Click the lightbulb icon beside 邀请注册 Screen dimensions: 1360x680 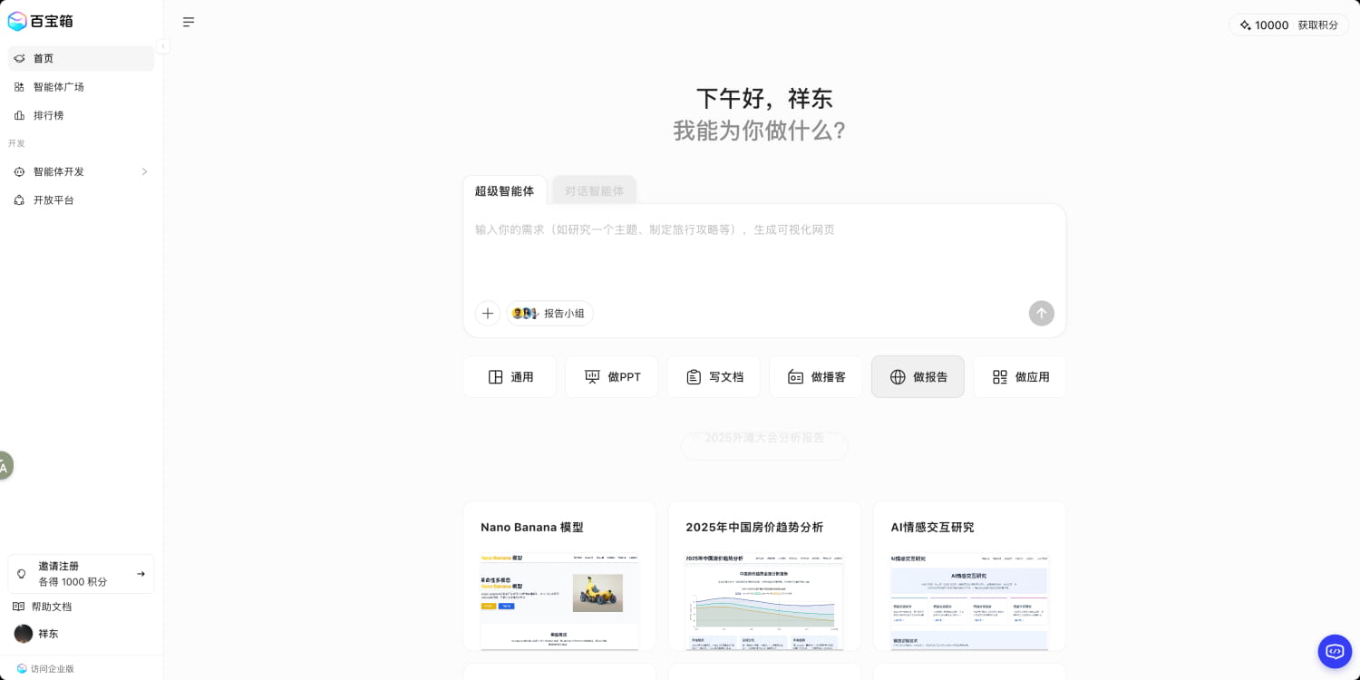click(22, 574)
